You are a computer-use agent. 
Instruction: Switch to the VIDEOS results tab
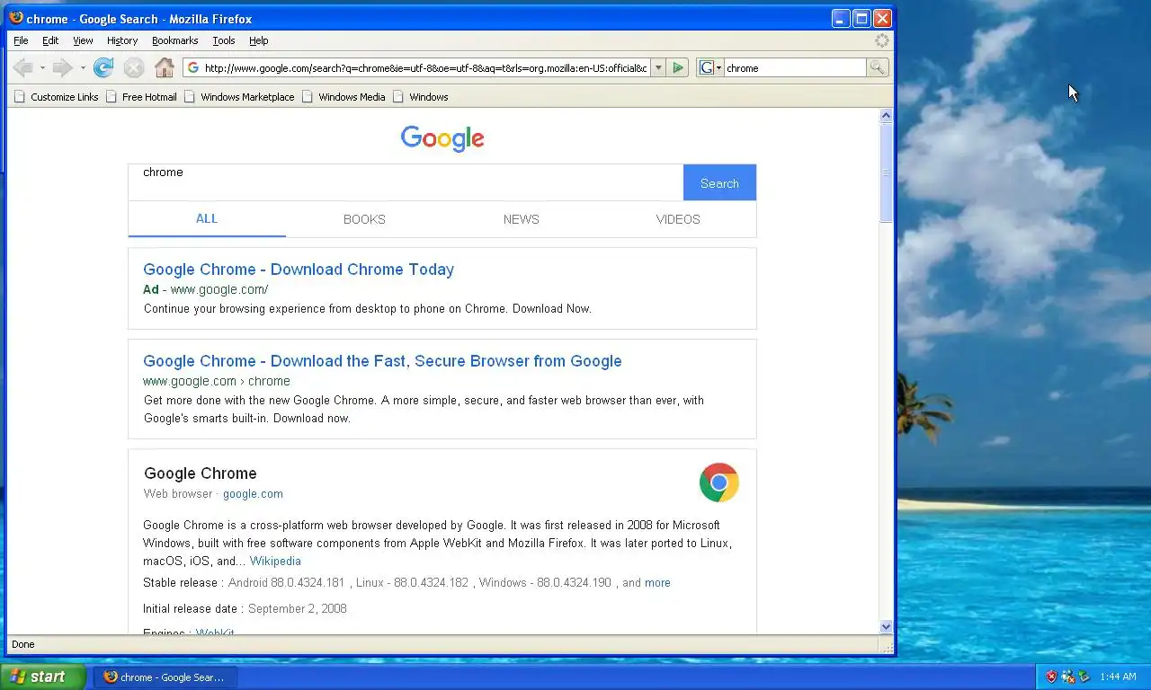click(x=678, y=219)
